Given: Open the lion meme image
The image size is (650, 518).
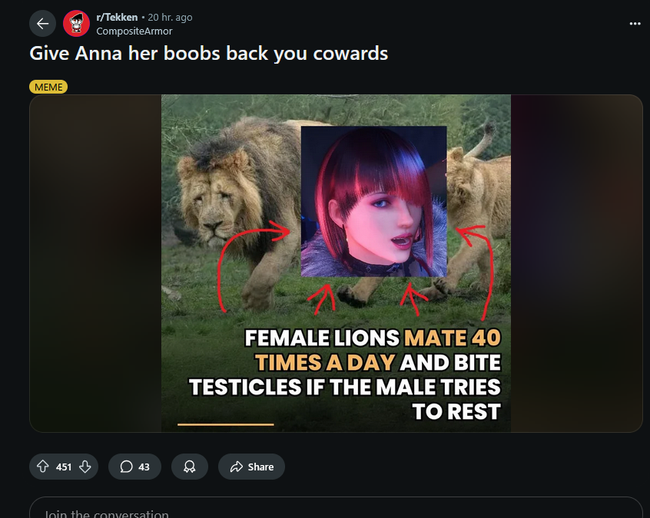Looking at the screenshot, I should click(x=336, y=263).
